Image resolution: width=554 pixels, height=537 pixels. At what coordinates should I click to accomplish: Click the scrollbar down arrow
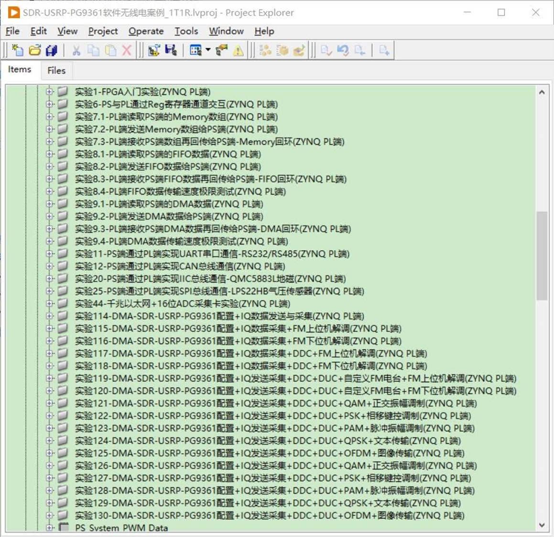pyautogui.click(x=542, y=525)
